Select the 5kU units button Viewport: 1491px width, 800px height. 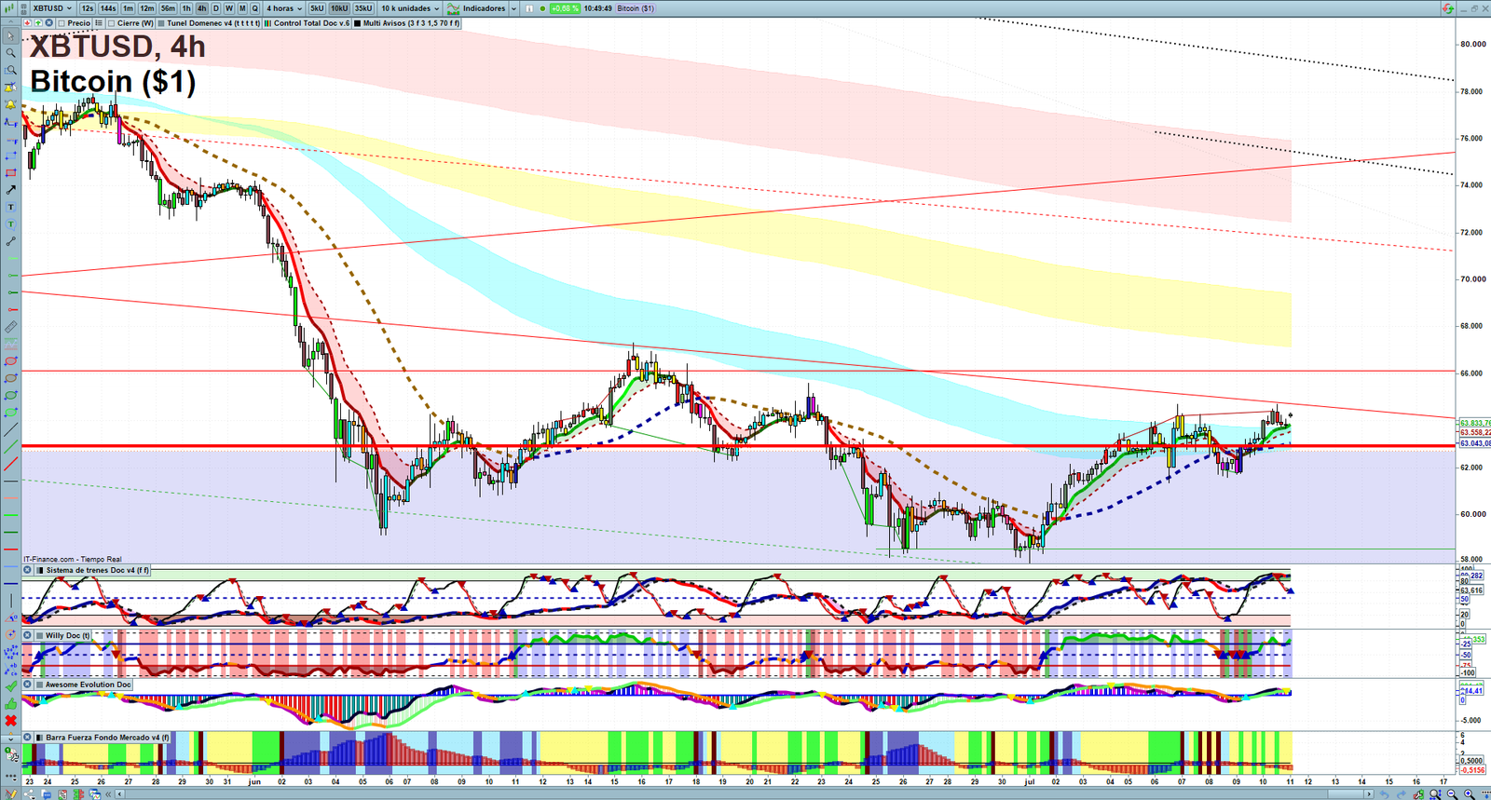317,8
